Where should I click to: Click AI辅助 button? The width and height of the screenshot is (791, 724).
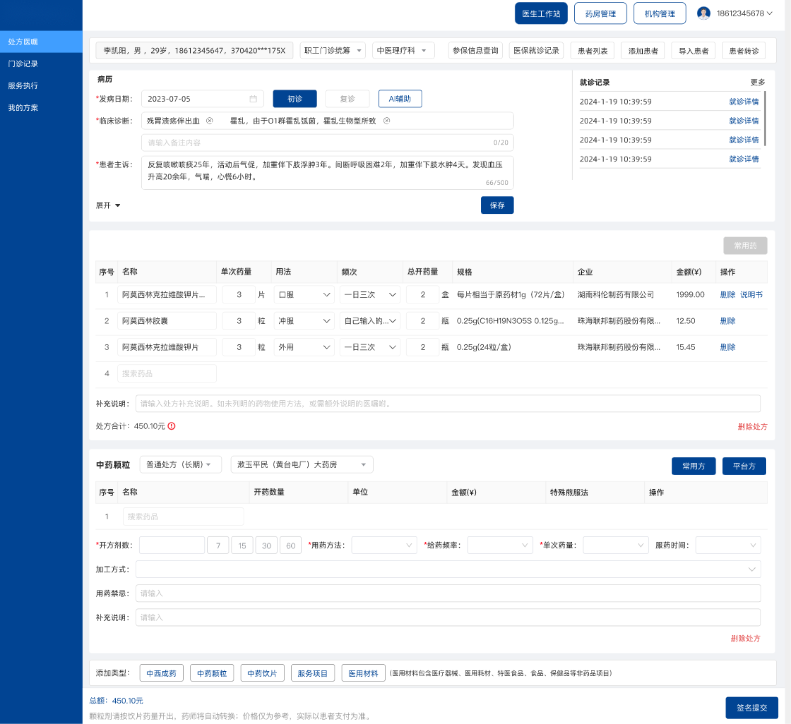[x=400, y=99]
